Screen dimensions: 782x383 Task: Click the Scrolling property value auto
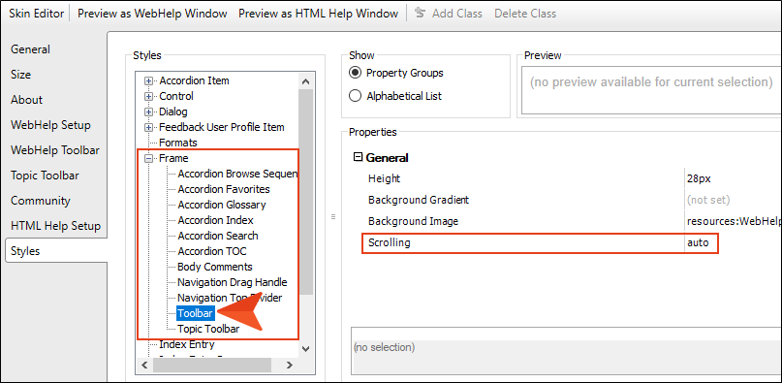coord(698,243)
